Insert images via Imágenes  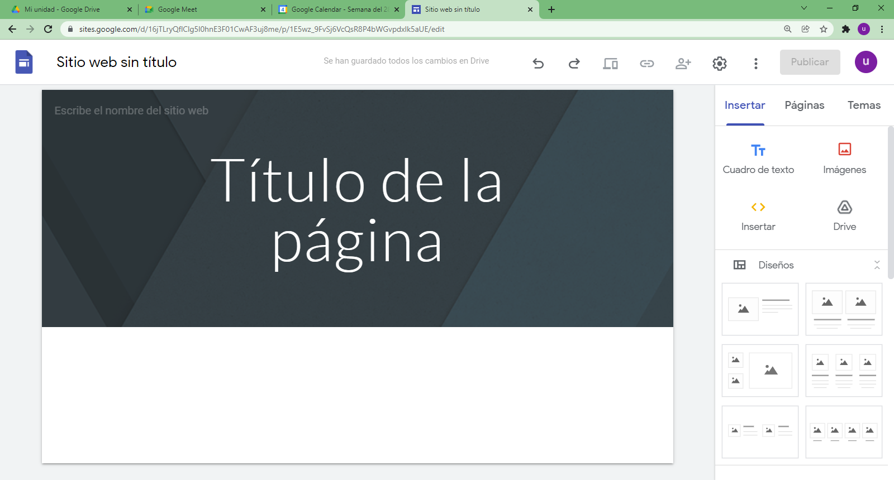tap(844, 159)
